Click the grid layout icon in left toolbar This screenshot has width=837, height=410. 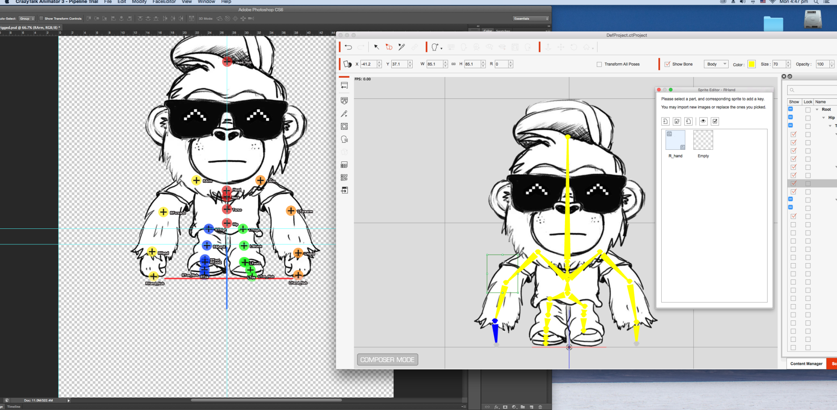coord(344,177)
